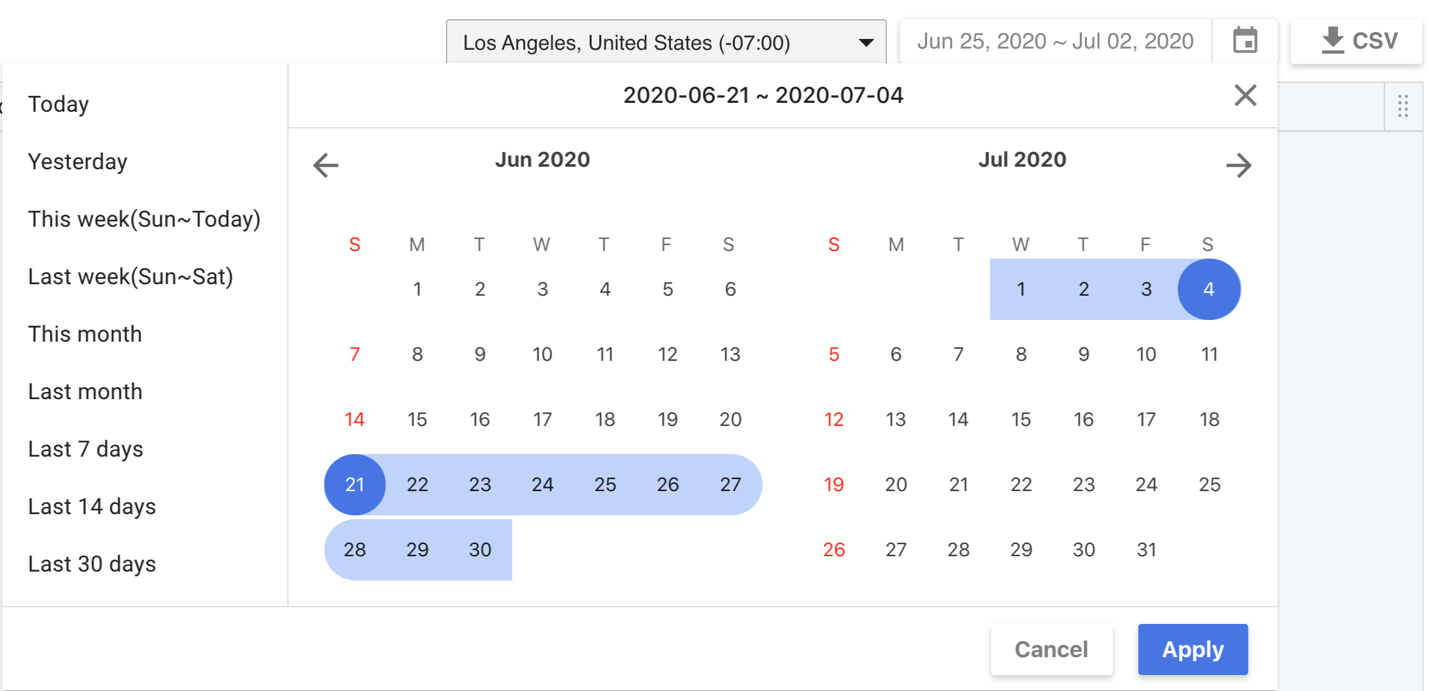The width and height of the screenshot is (1430, 691).
Task: Select June 21 start date
Action: click(355, 485)
